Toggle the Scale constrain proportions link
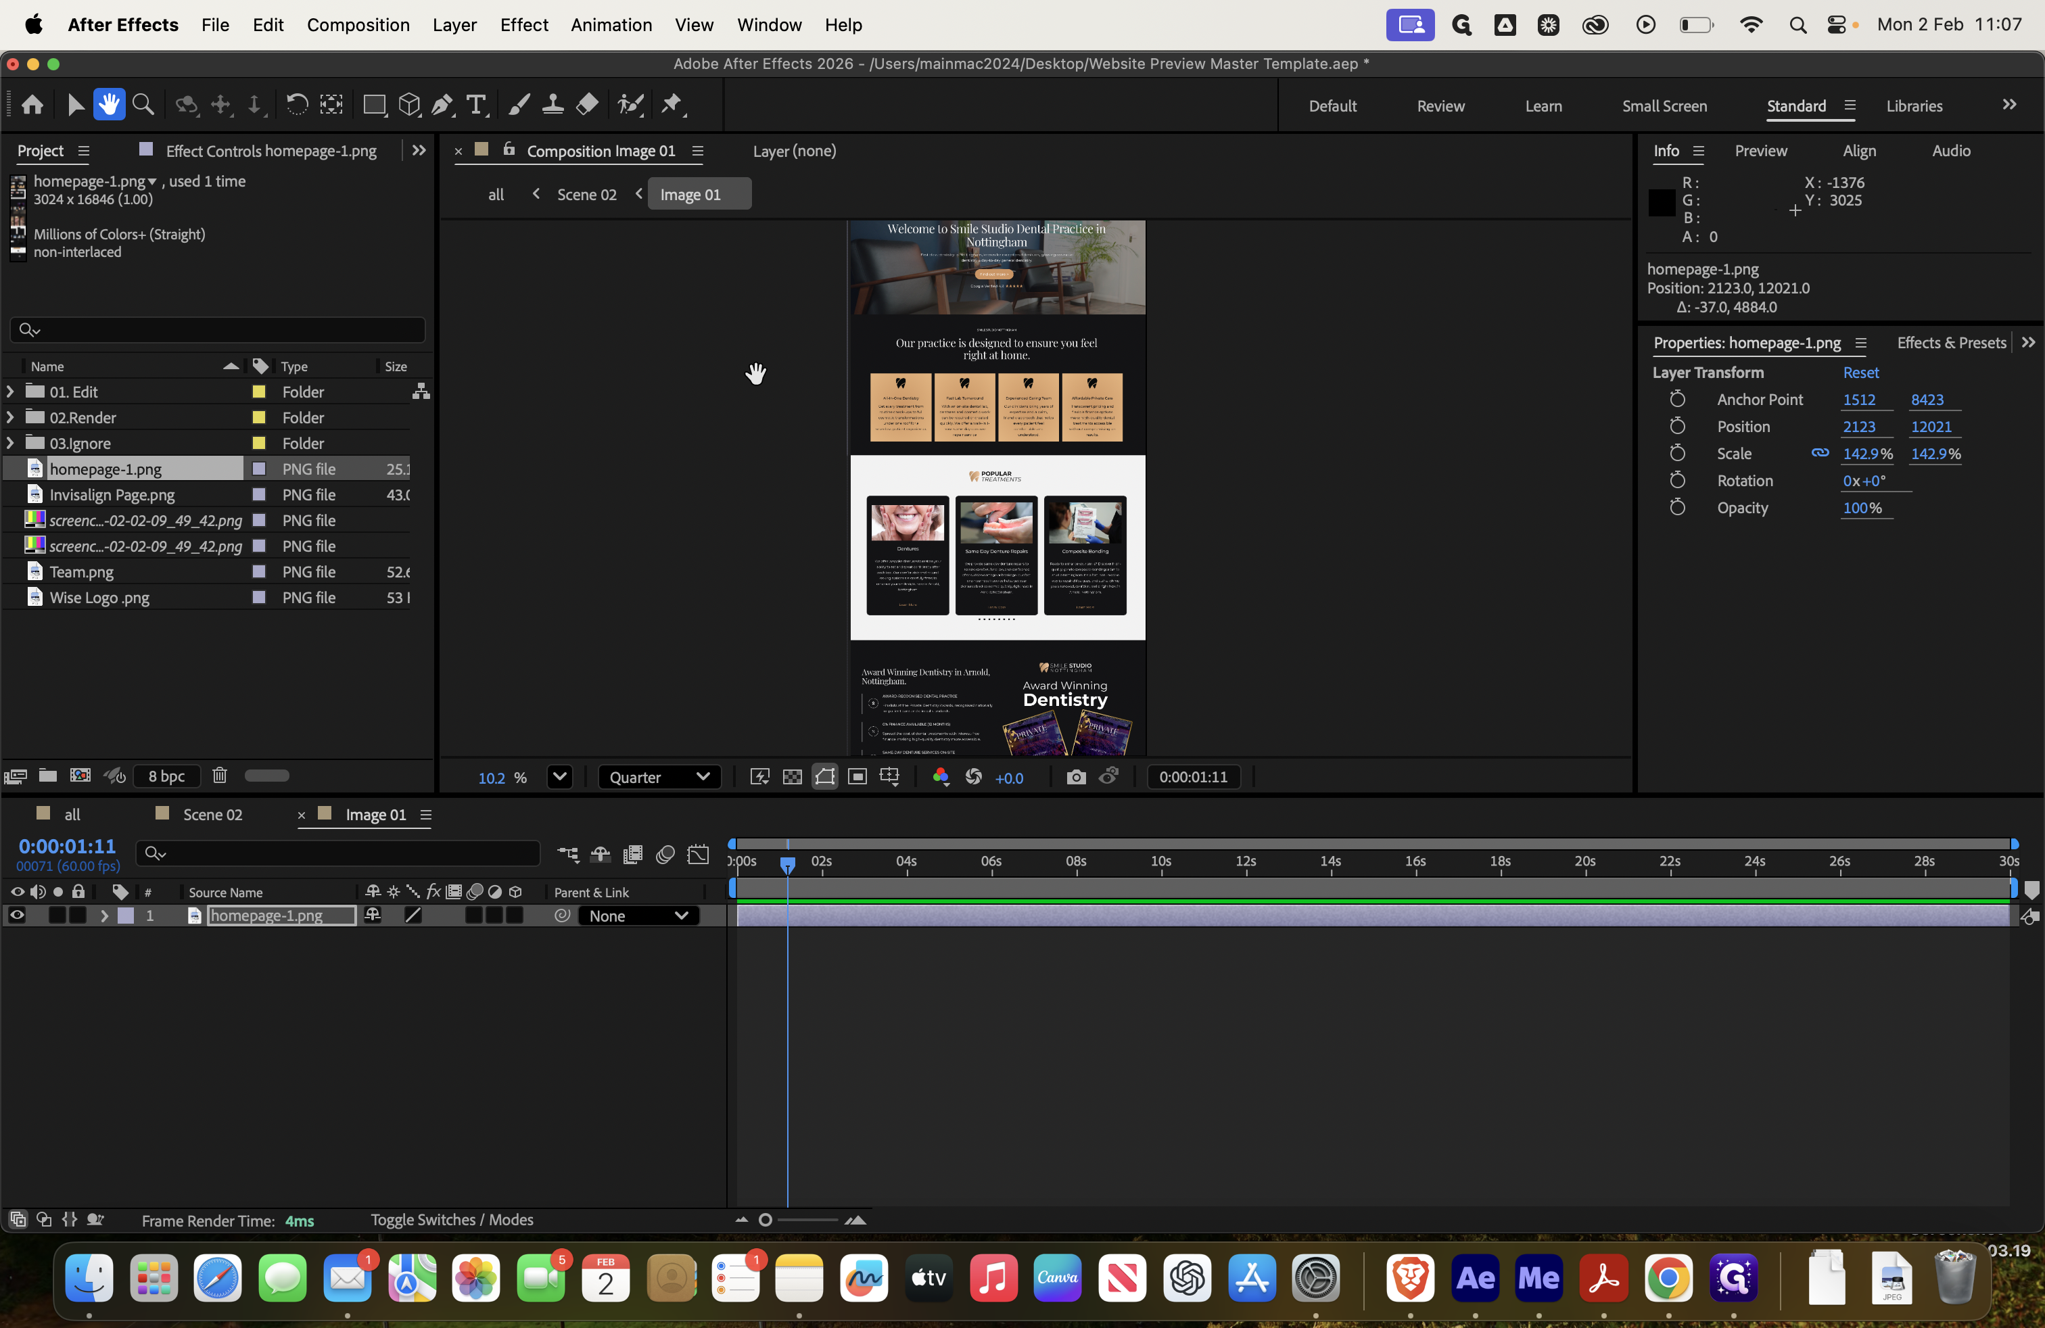Viewport: 2045px width, 1328px height. click(1820, 454)
